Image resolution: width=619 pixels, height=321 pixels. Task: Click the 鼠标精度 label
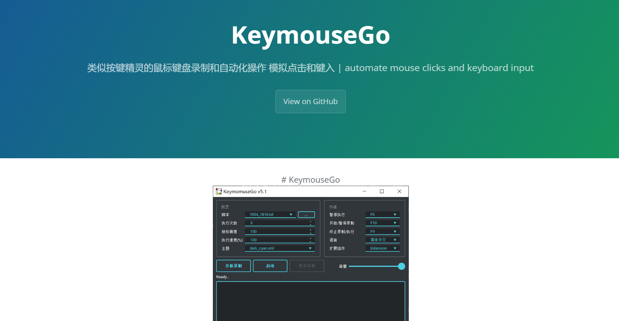pyautogui.click(x=229, y=232)
